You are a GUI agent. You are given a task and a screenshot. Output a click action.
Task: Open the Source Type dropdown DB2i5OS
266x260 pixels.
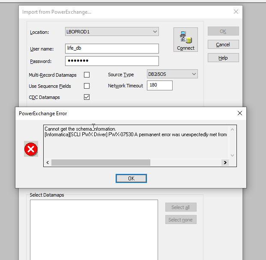tap(172, 74)
